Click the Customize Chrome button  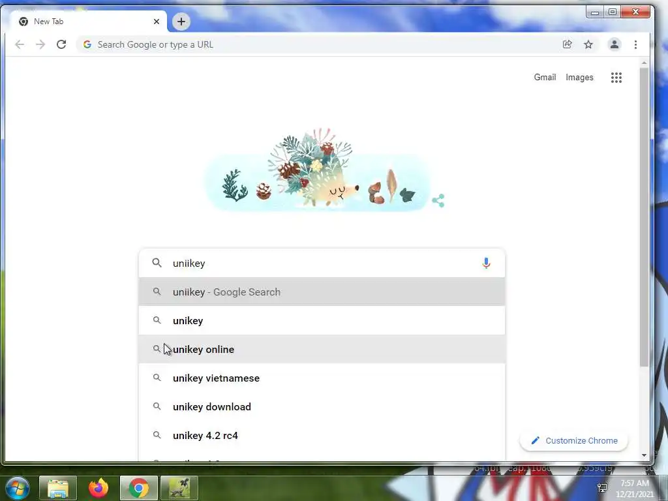coord(574,440)
